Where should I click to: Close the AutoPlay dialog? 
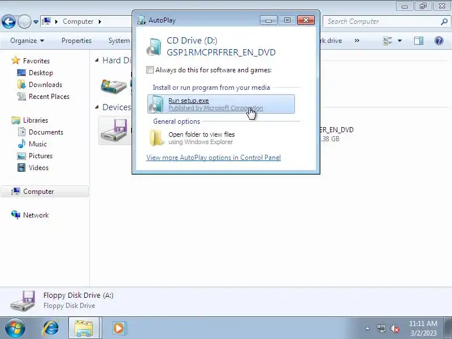coord(306,20)
